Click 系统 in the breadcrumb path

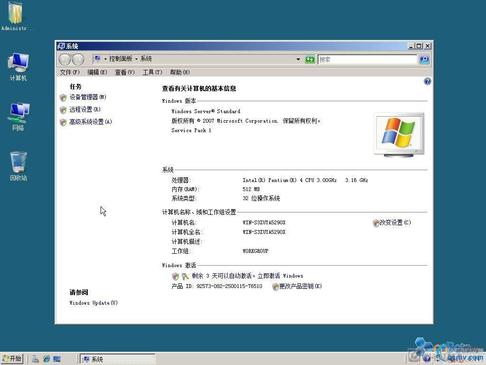point(146,58)
